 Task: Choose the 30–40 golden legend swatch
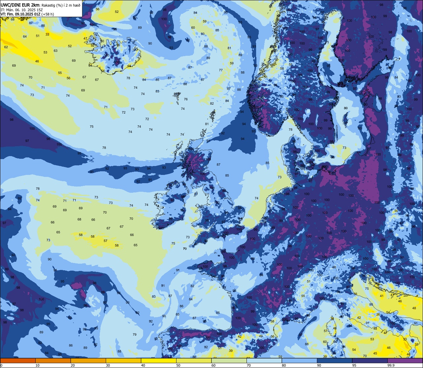pyautogui.click(x=123, y=360)
